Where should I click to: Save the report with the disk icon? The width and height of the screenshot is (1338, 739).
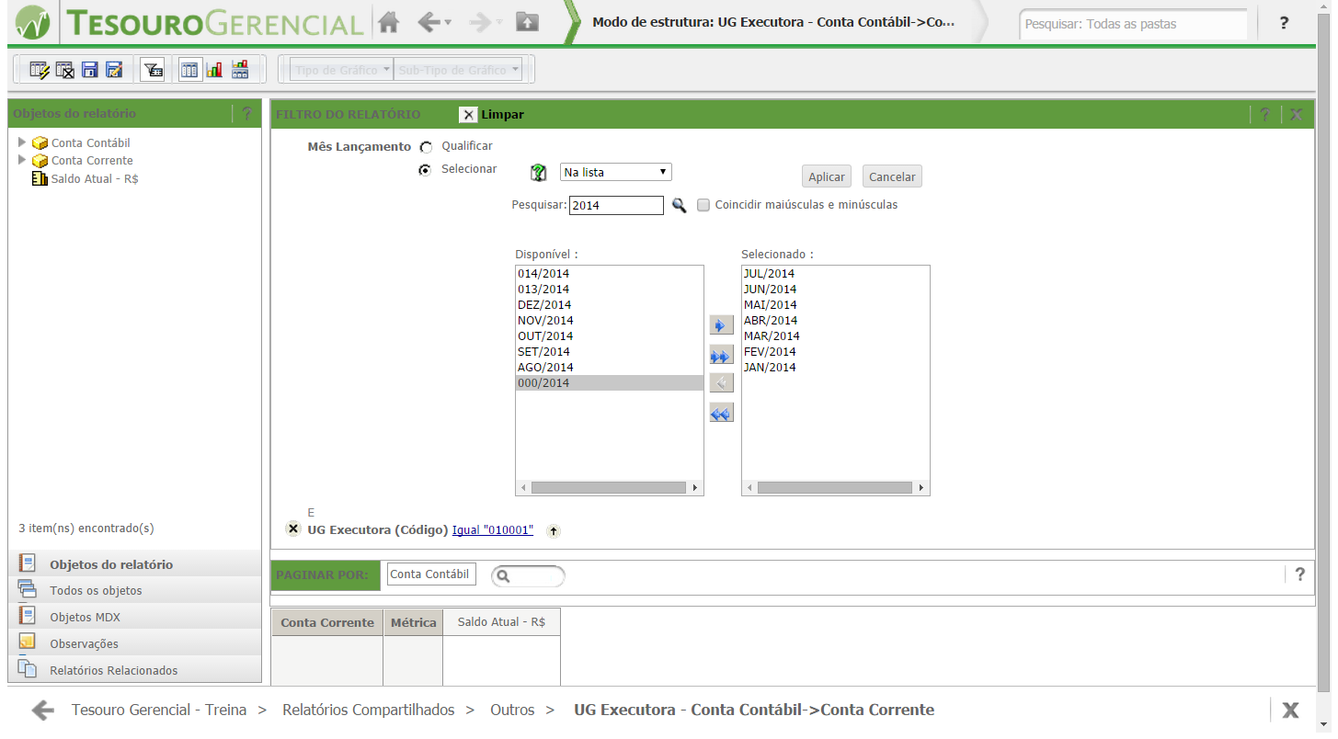[x=89, y=70]
